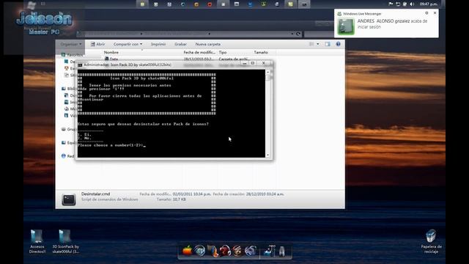Click the orange square taskbar icon
Viewport: 469px width, 264px height.
tap(196, 4)
